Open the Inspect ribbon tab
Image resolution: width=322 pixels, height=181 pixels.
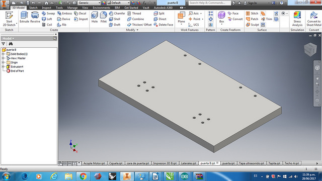[x=46, y=8]
